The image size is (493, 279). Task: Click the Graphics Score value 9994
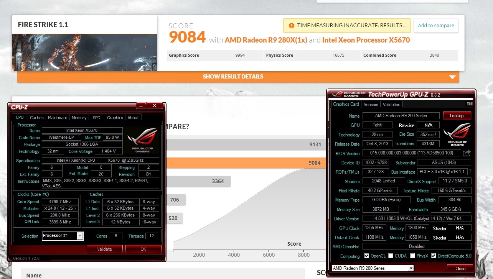point(240,55)
